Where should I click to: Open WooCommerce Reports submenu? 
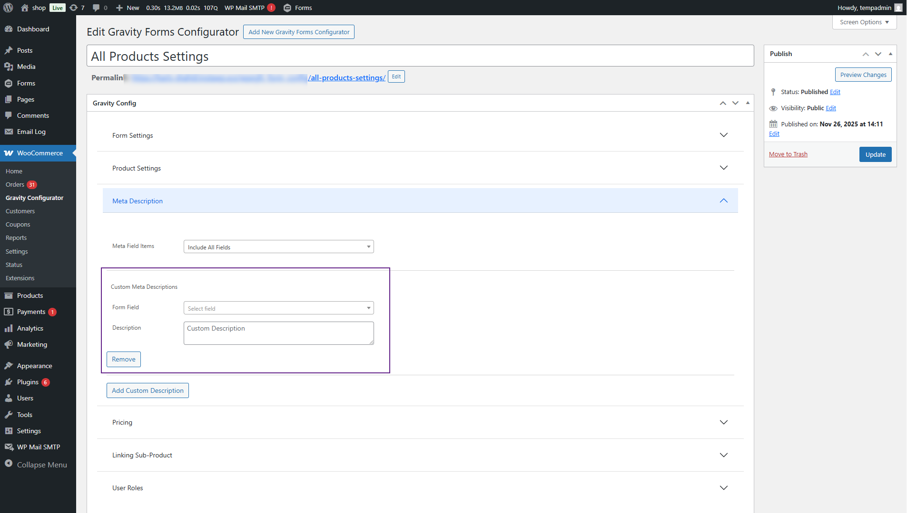pos(16,238)
